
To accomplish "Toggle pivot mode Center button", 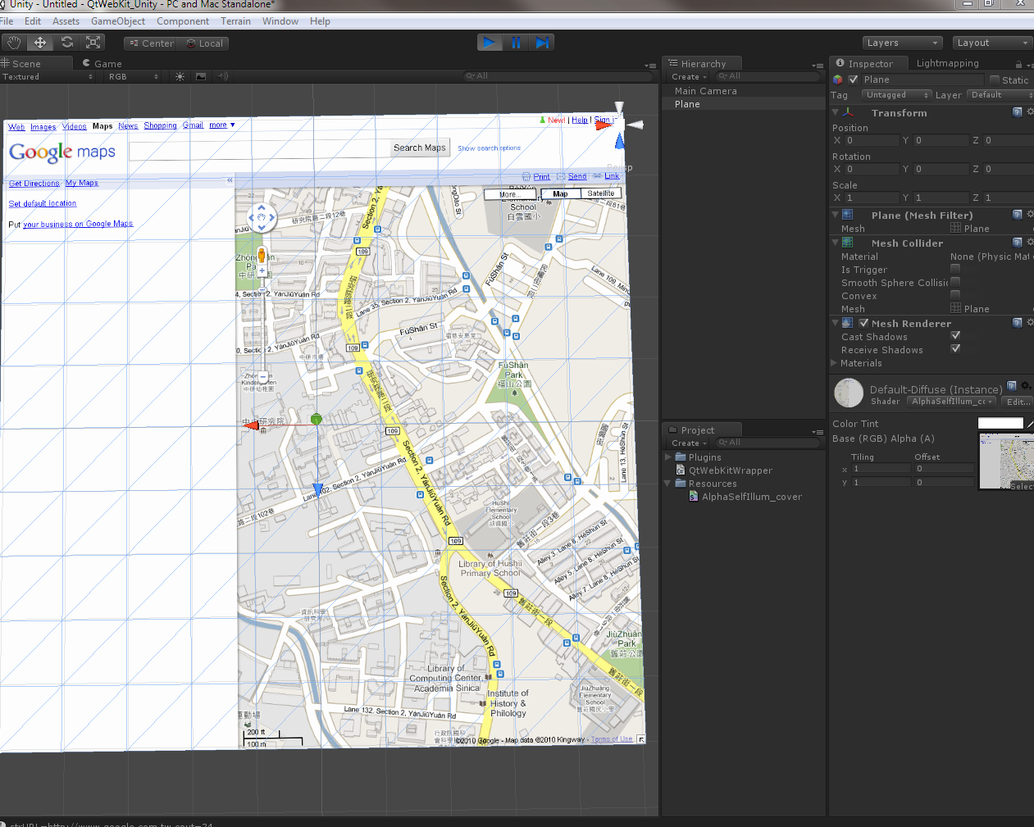I will [x=152, y=43].
